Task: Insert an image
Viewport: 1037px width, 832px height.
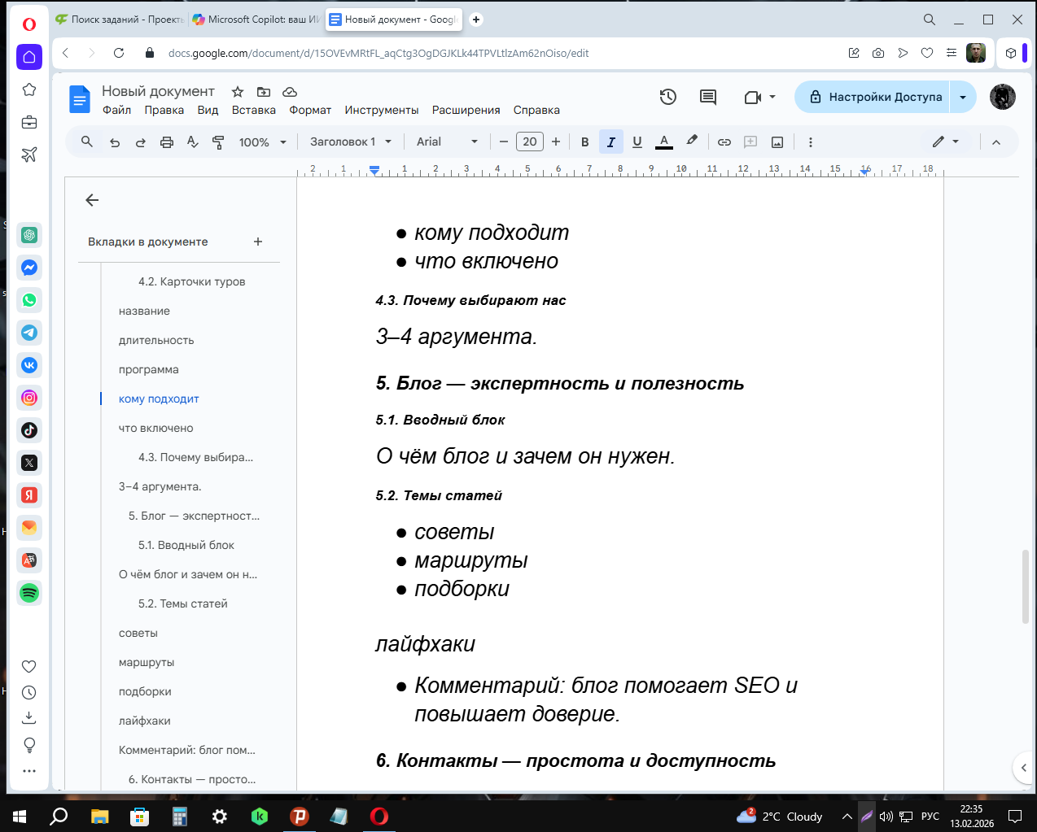Action: 777,142
